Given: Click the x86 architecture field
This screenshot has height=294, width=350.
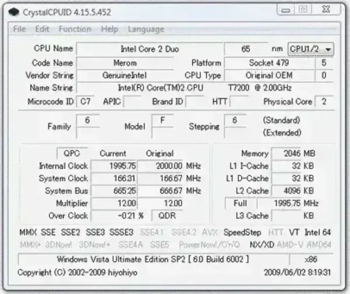Looking at the screenshot, I should point(311,260).
